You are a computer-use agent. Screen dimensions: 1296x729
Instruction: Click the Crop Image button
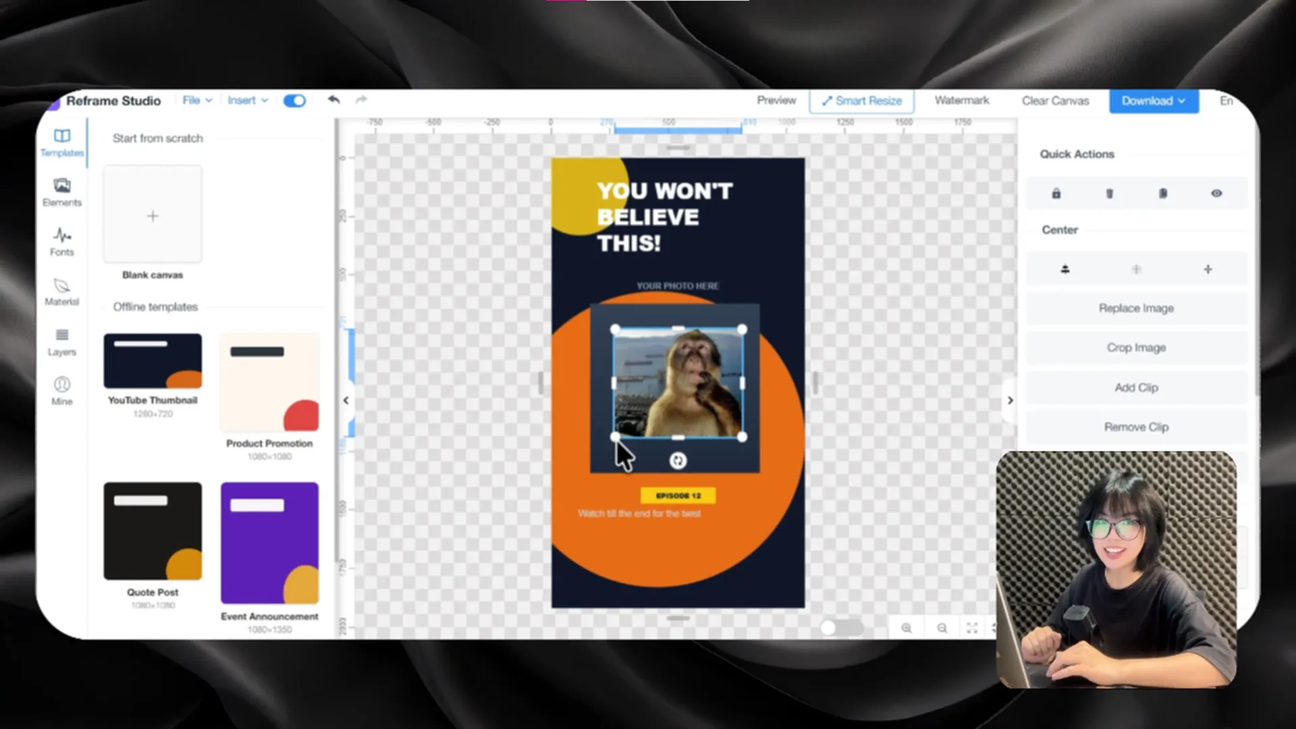pyautogui.click(x=1136, y=348)
